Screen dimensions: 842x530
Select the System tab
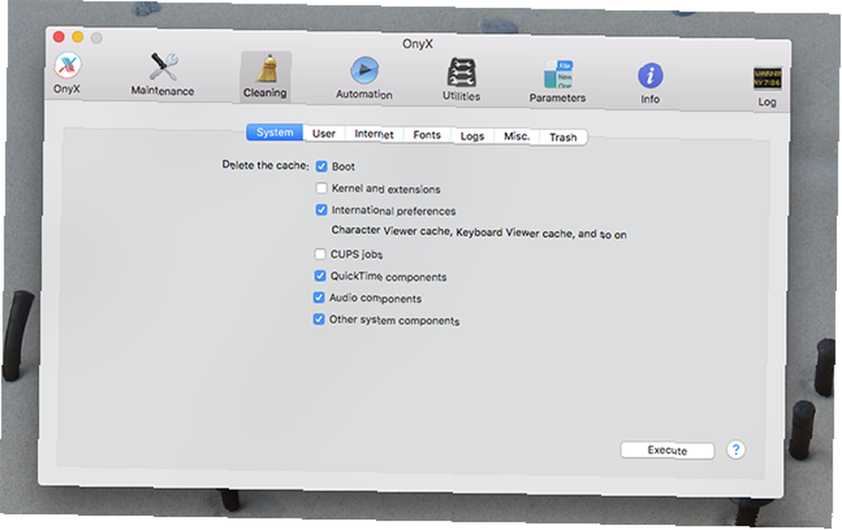(274, 133)
